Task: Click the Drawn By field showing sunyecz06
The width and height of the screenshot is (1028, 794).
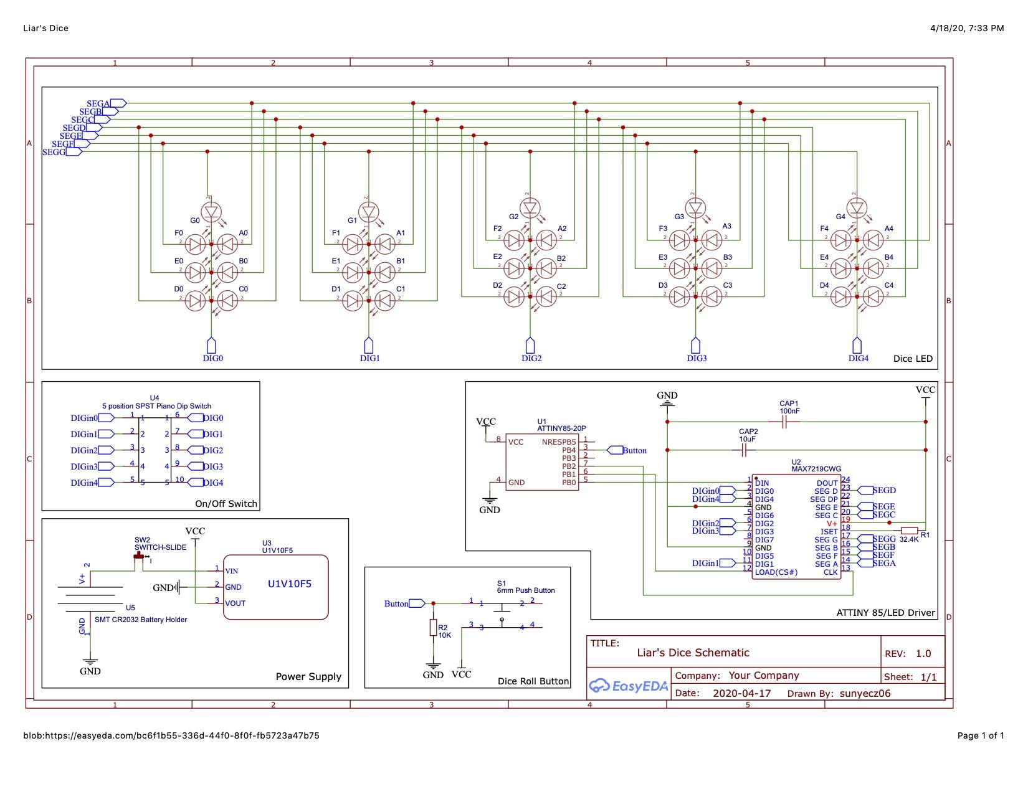Action: click(866, 692)
